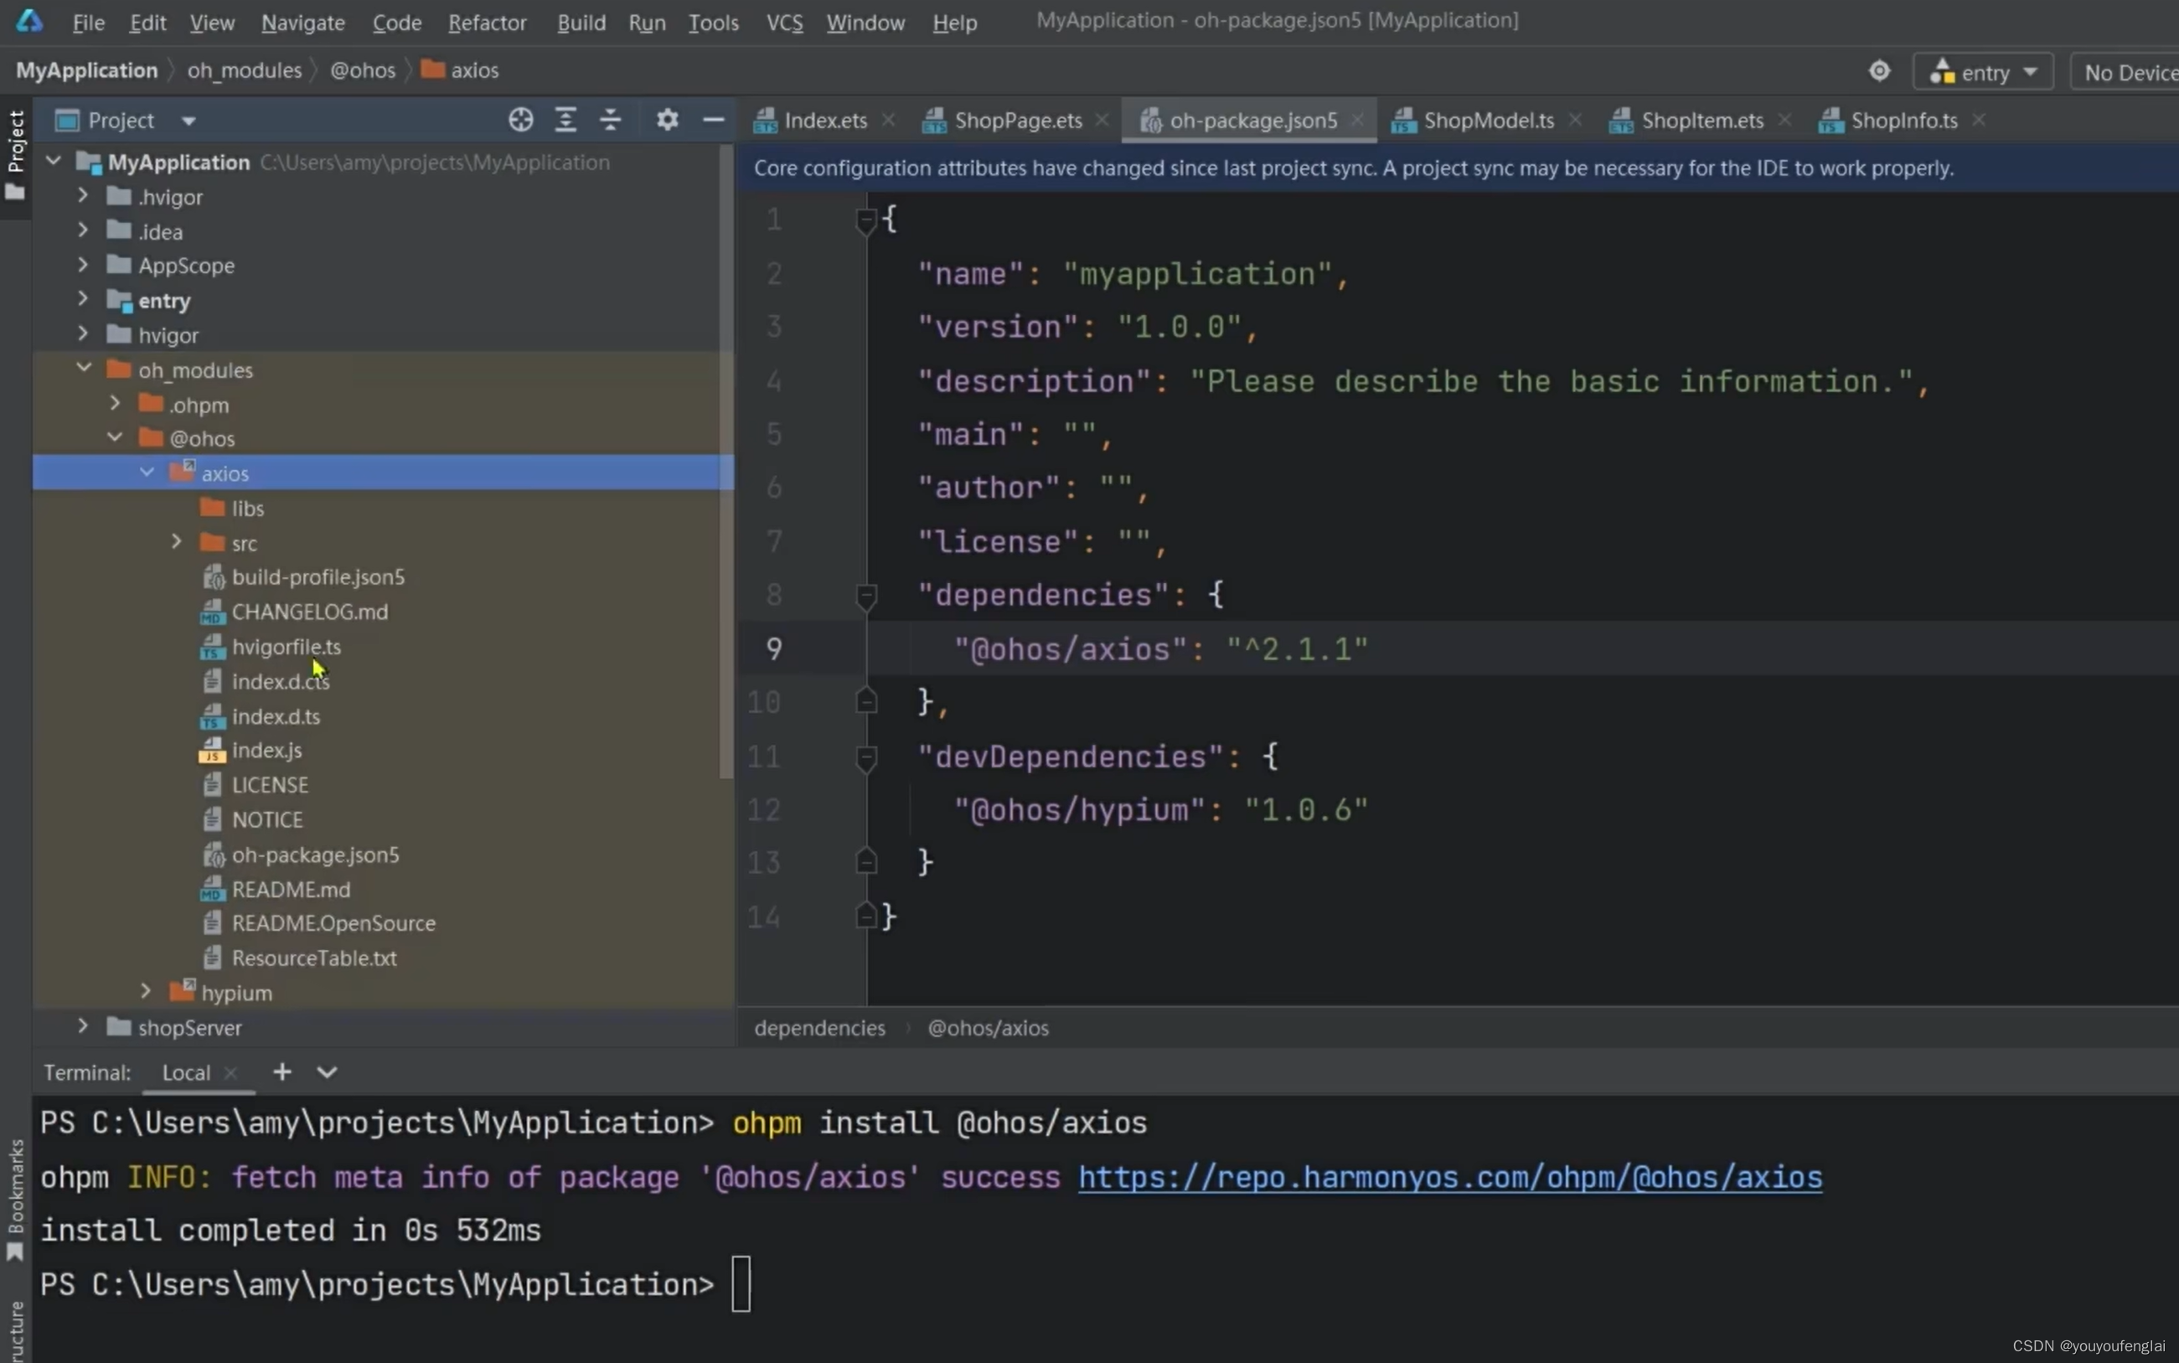Expand the src directory
Viewport: 2179px width, 1363px height.
click(176, 542)
